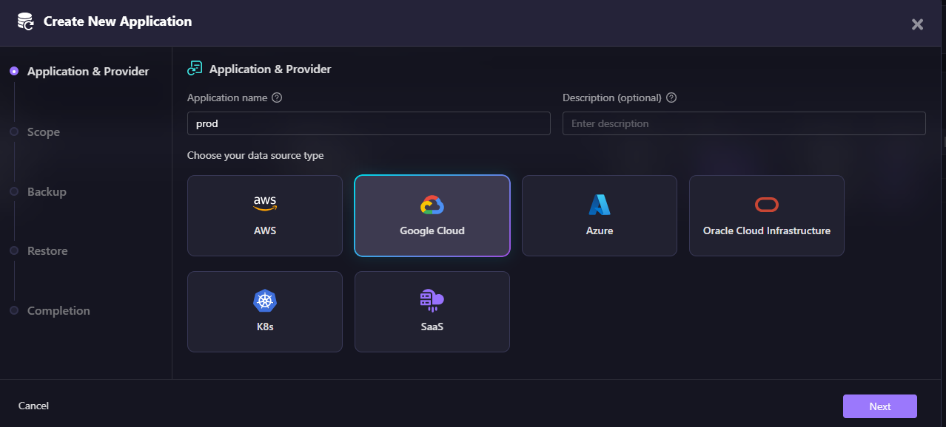
Task: Click the Description (optional) label
Action: point(612,98)
